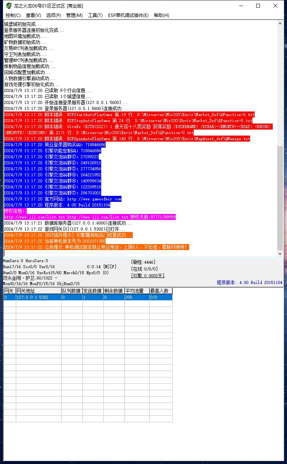Screen dimensions: 287x464
Task: Click the 剩余数据 column header
Action: point(114,291)
